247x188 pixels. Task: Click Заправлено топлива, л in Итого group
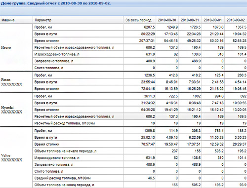(54, 61)
